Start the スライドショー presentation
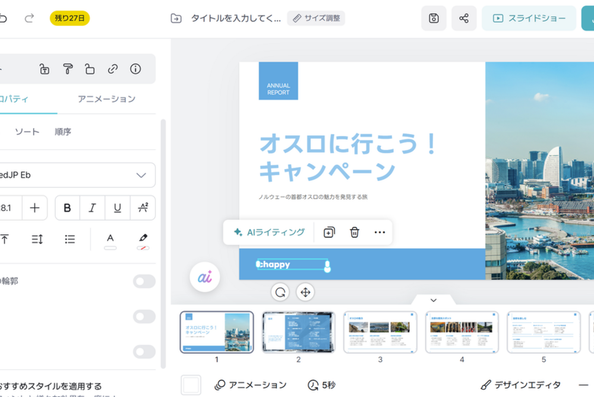 (529, 18)
